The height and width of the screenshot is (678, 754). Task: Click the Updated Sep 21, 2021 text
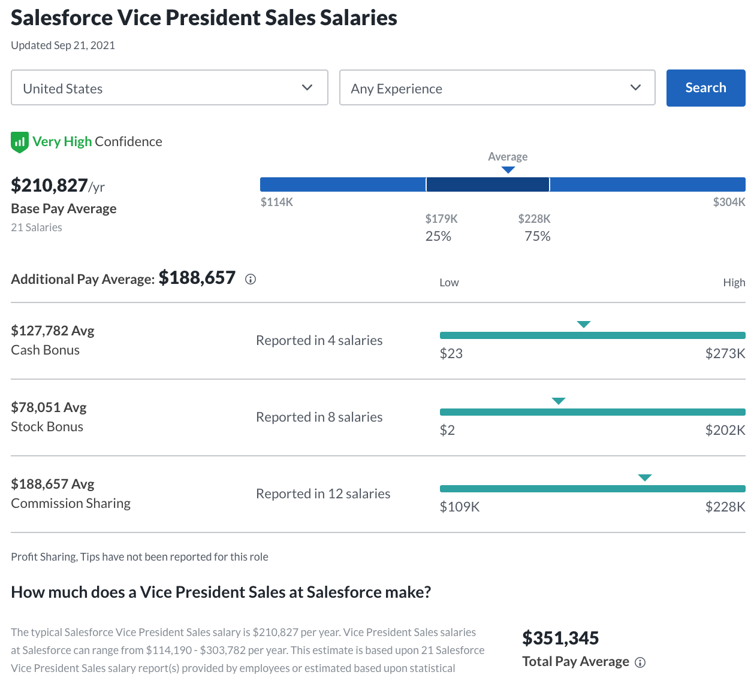(x=63, y=46)
